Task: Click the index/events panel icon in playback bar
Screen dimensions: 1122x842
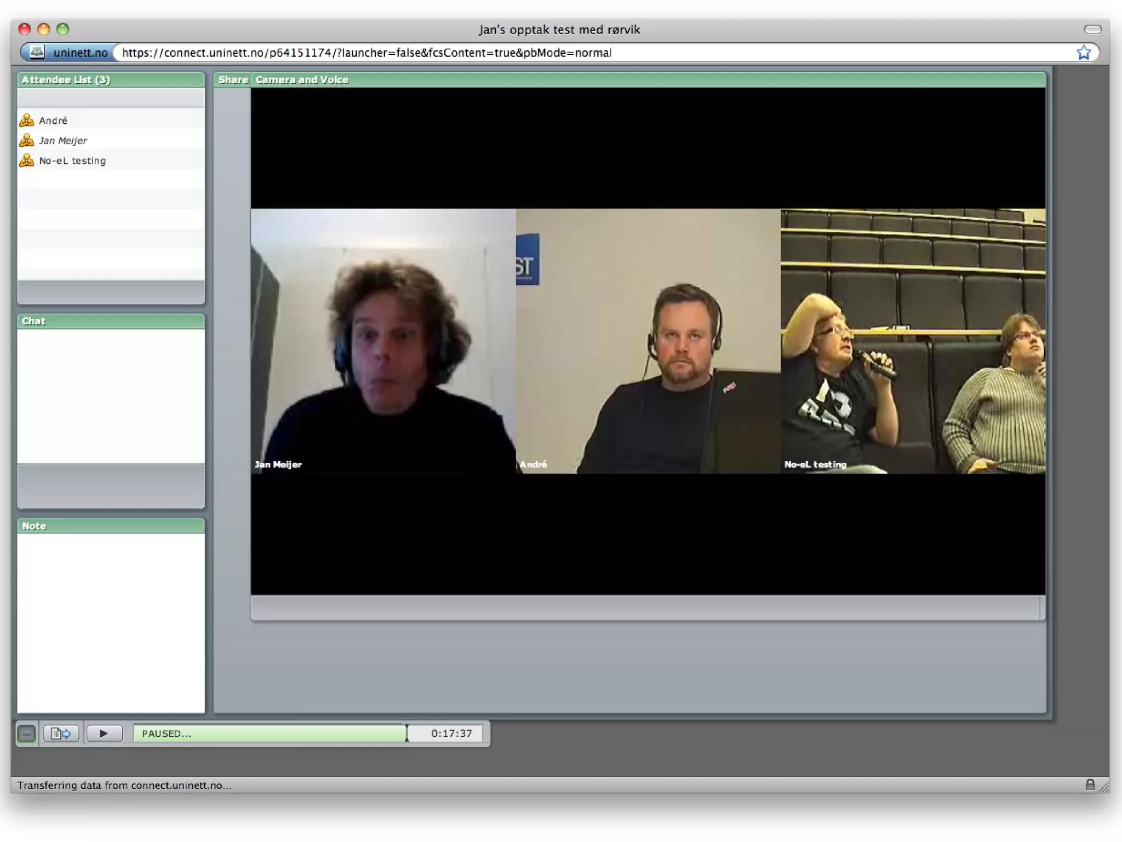Action: pyautogui.click(x=60, y=733)
